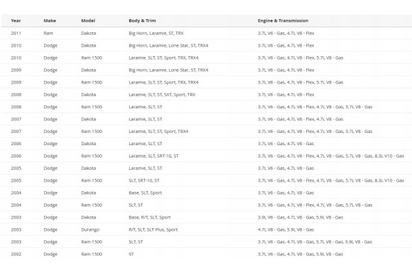
Task: Click the Model column header
Action: pos(88,21)
